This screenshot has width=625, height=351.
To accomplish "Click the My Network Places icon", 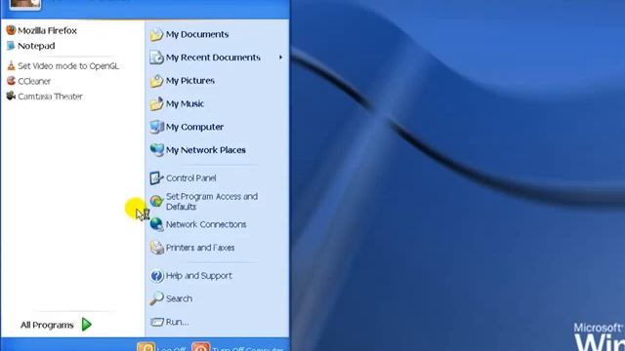I will (156, 150).
